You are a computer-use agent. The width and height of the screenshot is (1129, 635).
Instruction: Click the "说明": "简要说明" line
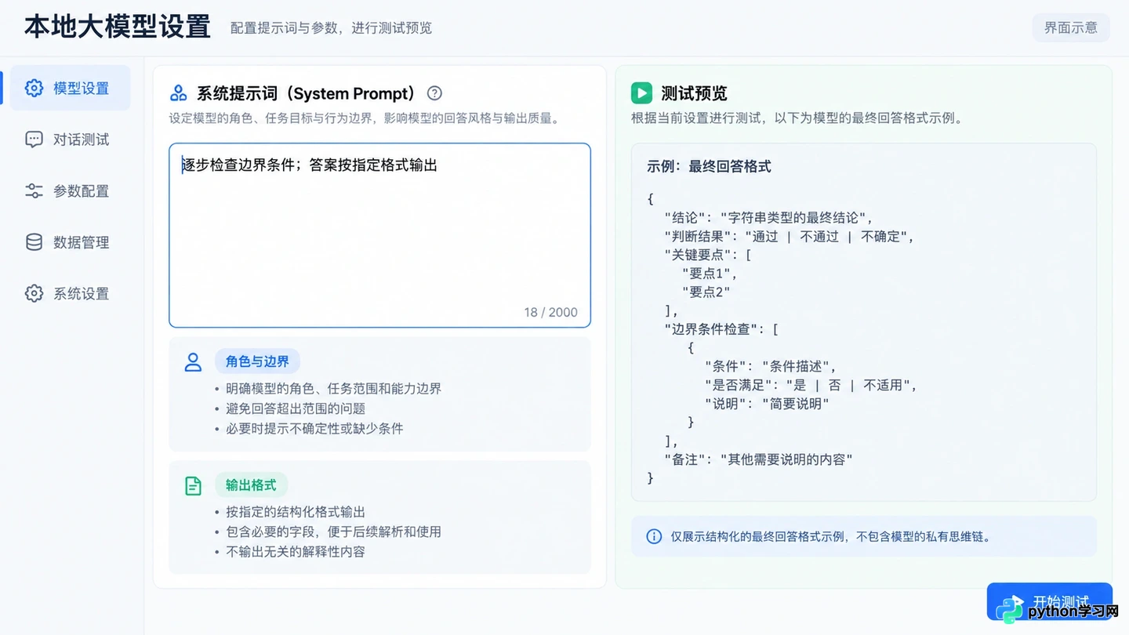(767, 403)
